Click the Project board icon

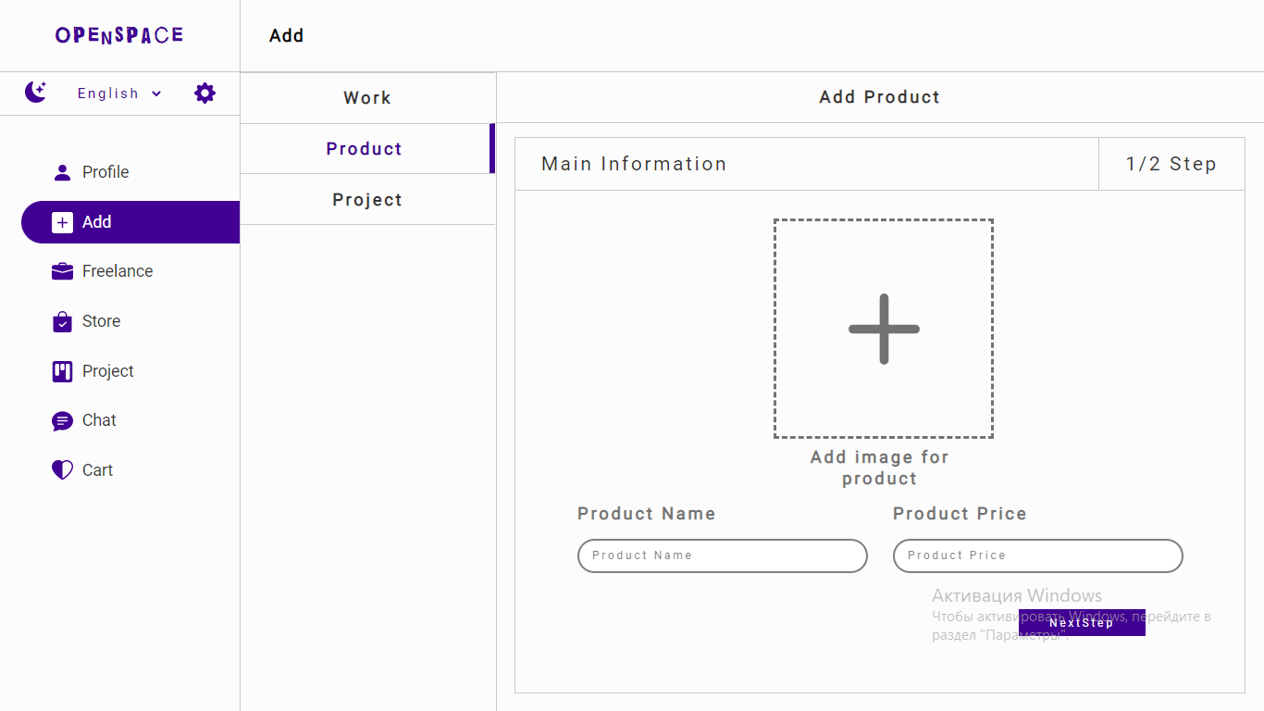pos(62,371)
